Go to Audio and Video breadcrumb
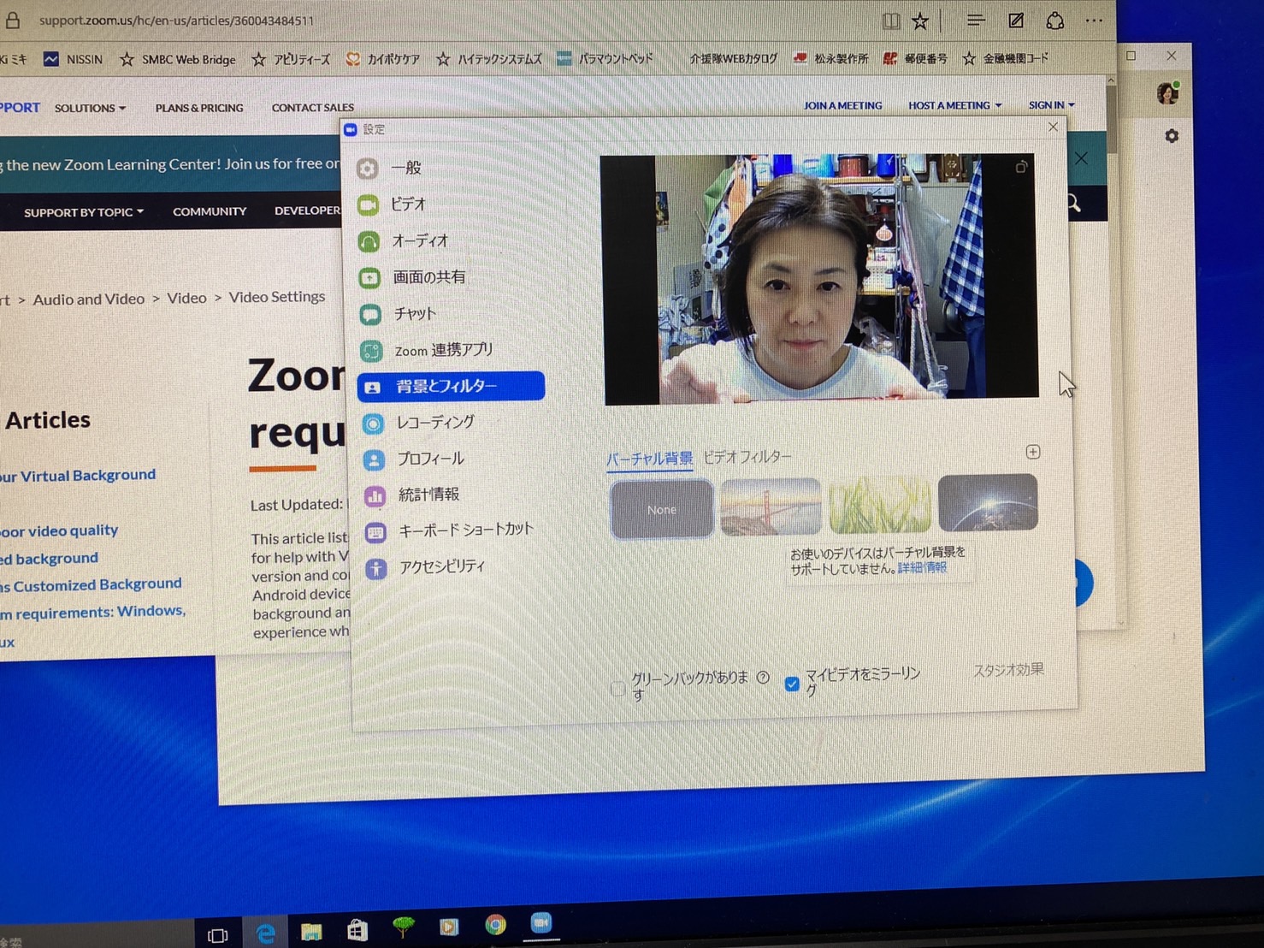Image resolution: width=1264 pixels, height=948 pixels. tap(88, 299)
